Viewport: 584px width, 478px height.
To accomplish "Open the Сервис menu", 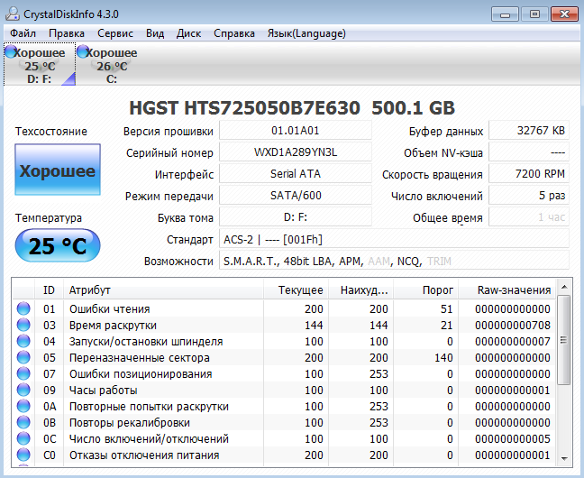I will pyautogui.click(x=115, y=33).
